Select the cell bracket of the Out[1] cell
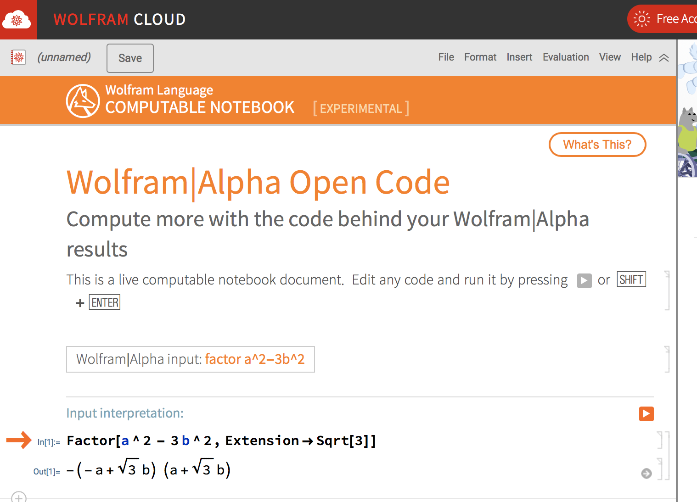The width and height of the screenshot is (697, 502). (660, 469)
